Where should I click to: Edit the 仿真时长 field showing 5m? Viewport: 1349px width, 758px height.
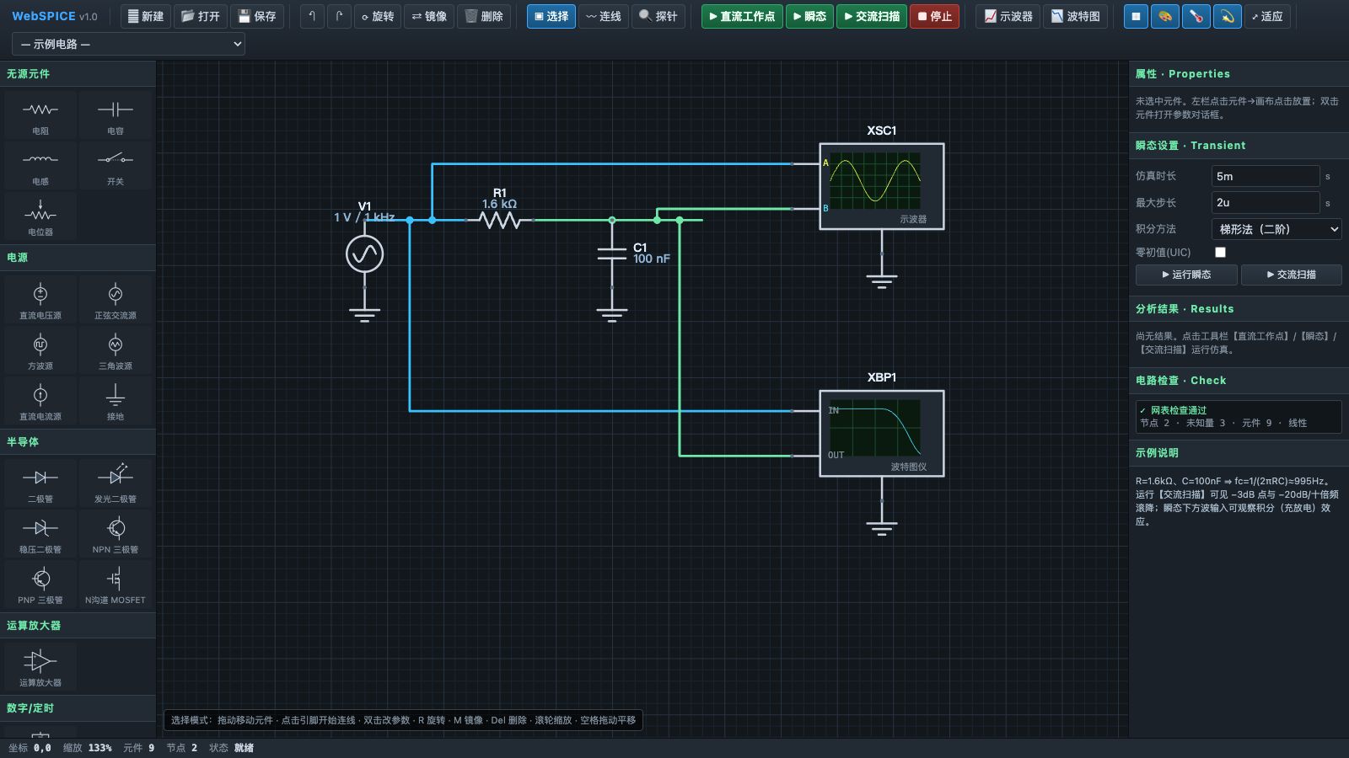[x=1266, y=176]
